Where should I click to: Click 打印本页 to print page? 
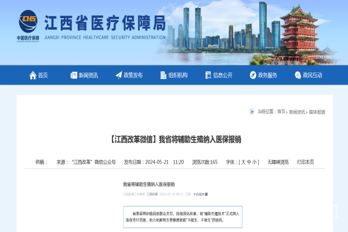pos(305,162)
